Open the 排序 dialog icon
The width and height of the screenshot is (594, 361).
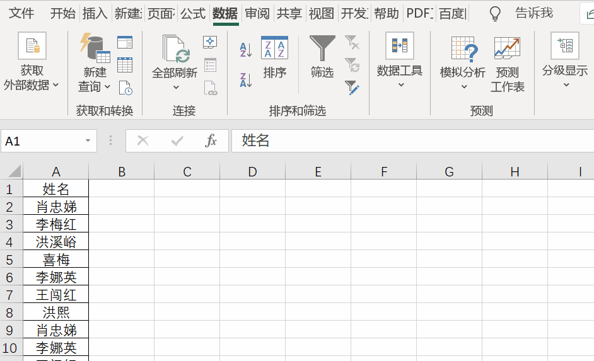click(x=275, y=48)
